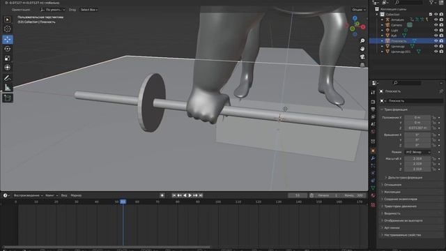
Task: Disable Цилиндр.001 in renders camera icon
Action: click(x=441, y=52)
